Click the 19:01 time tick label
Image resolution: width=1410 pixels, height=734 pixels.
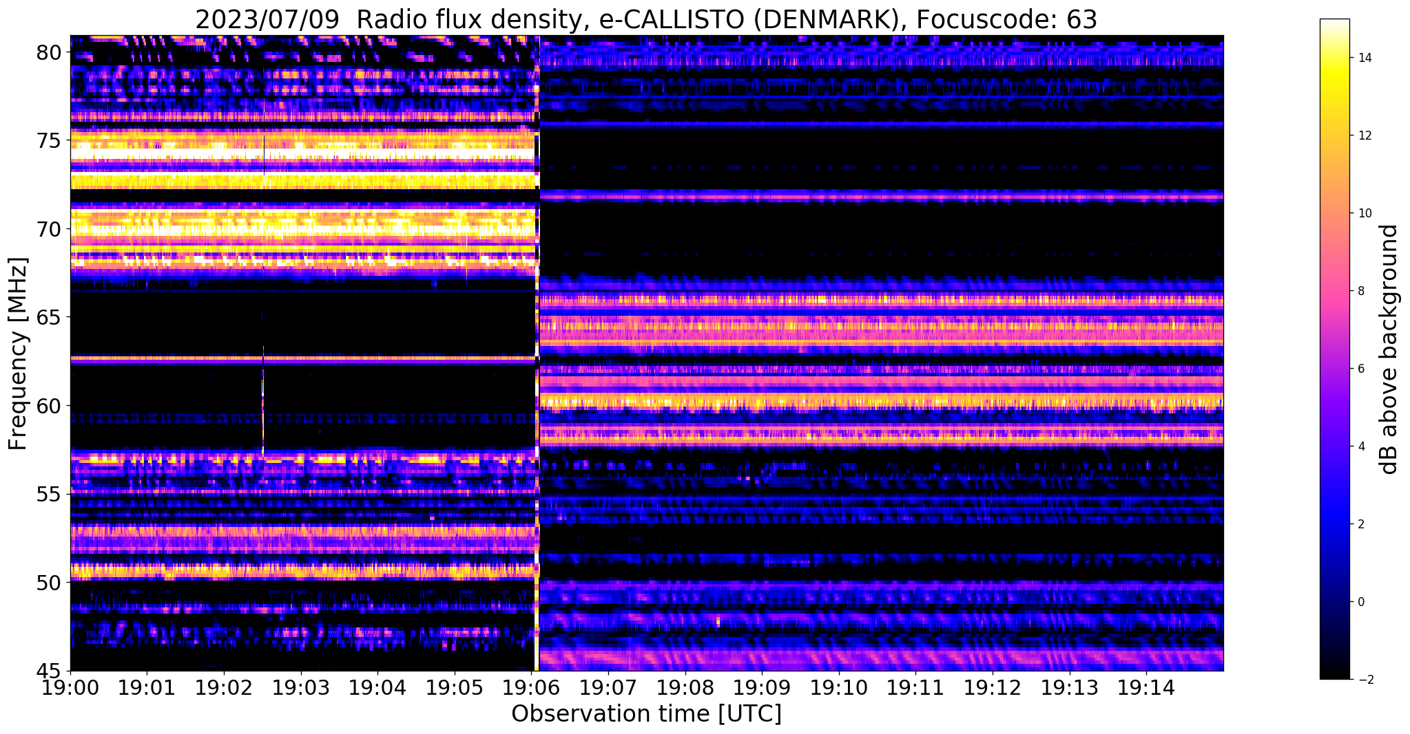(147, 687)
